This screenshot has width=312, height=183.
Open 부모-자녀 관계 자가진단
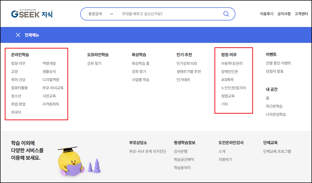(148, 151)
